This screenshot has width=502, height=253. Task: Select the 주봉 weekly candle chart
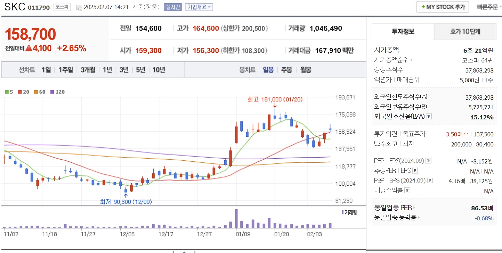point(286,70)
